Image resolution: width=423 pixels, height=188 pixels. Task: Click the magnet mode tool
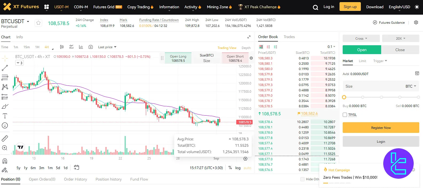click(x=5, y=161)
